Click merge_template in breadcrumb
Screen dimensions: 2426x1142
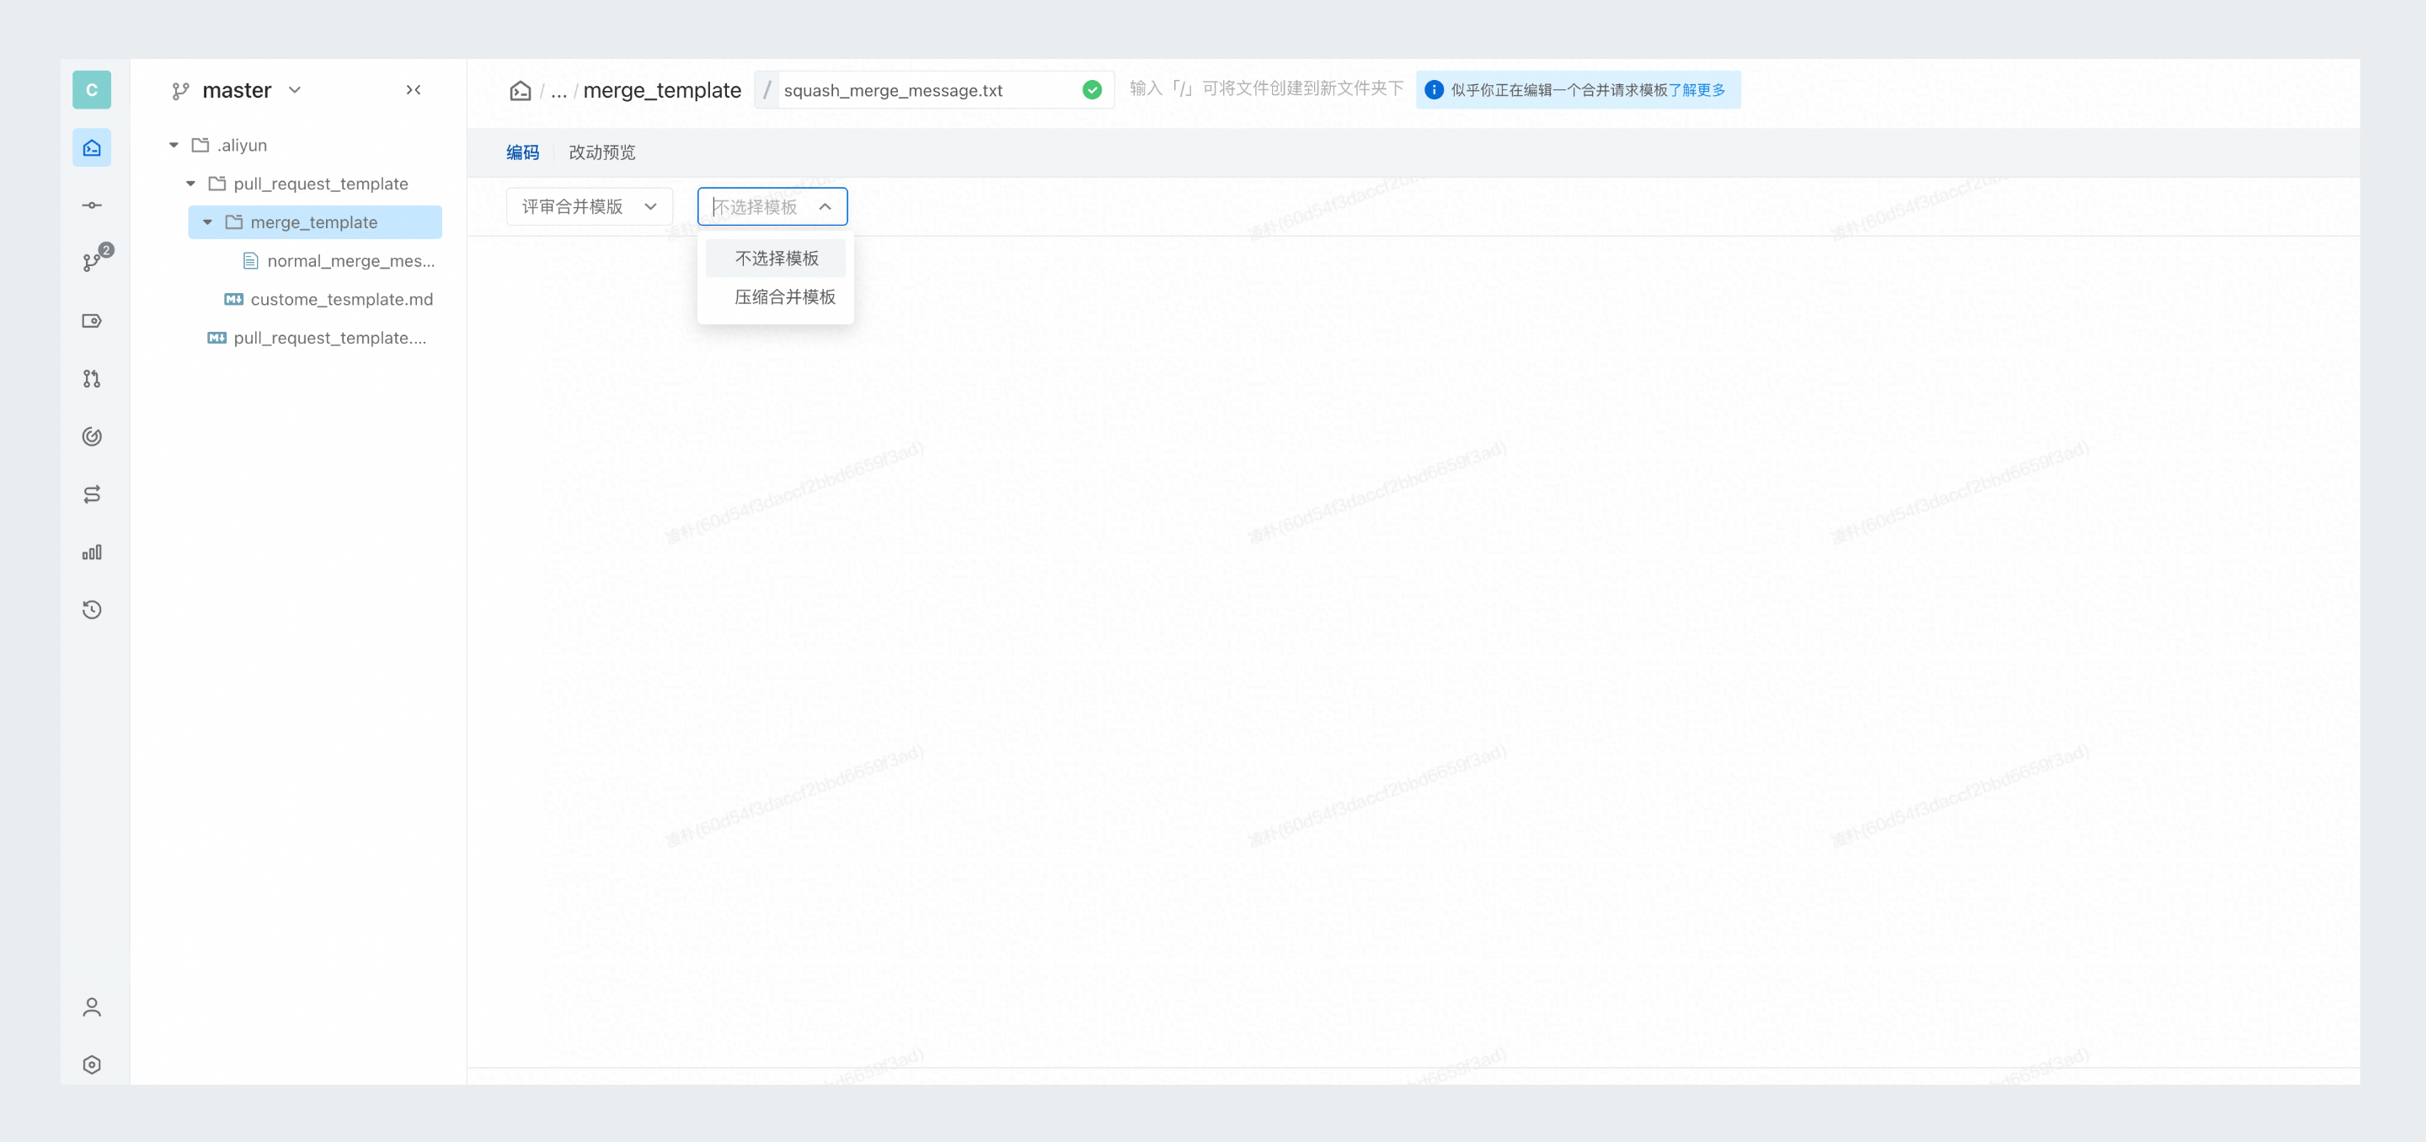(662, 90)
